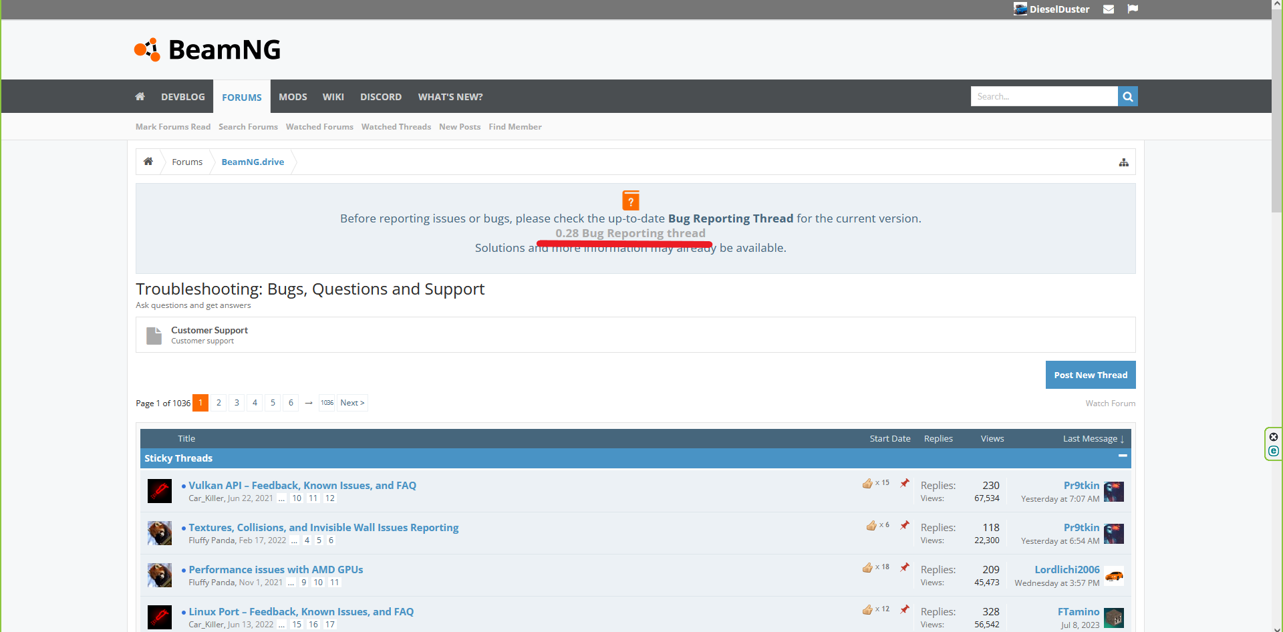Sort threads by Title column
1283x632 pixels.
186,439
